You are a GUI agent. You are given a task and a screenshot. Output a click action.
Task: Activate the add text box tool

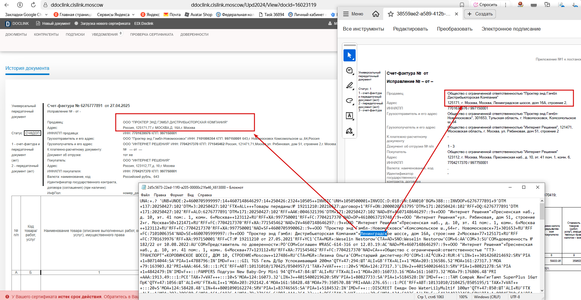point(349,116)
